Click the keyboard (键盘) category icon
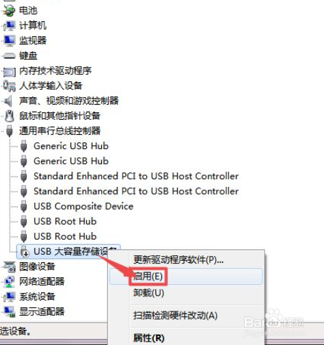Viewport: 324px width, 345px height. point(10,55)
